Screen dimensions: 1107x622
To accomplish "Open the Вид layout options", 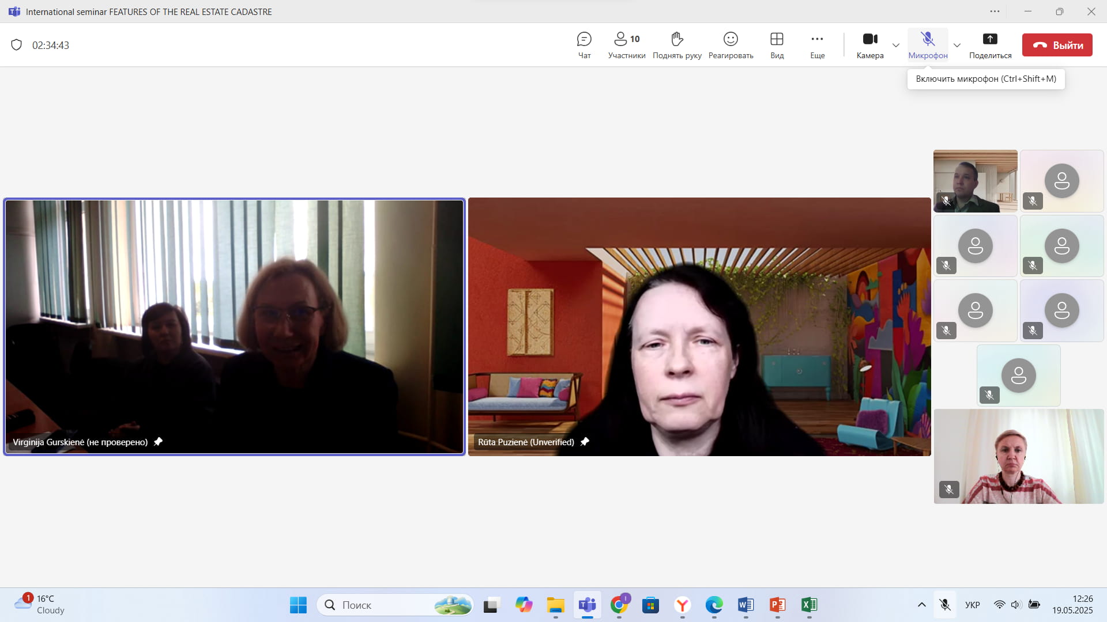I will [x=777, y=45].
